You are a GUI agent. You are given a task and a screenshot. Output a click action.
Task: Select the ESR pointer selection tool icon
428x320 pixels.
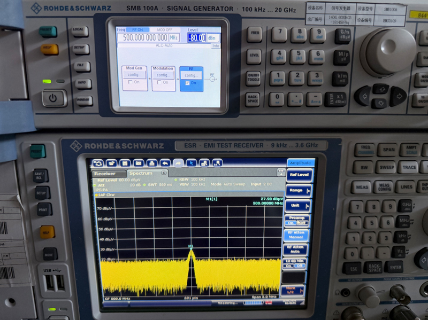(x=192, y=163)
